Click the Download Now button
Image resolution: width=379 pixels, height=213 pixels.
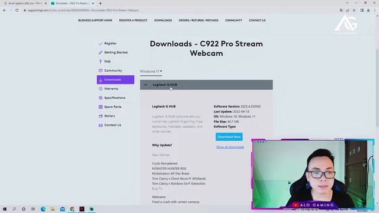point(229,137)
